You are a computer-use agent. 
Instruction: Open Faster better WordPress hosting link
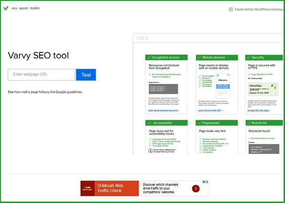click(259, 9)
